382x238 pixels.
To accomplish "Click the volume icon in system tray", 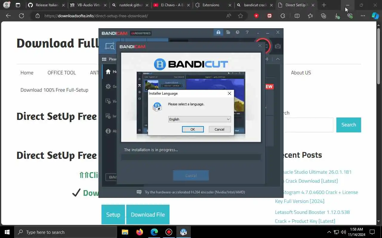I will 343,232.
